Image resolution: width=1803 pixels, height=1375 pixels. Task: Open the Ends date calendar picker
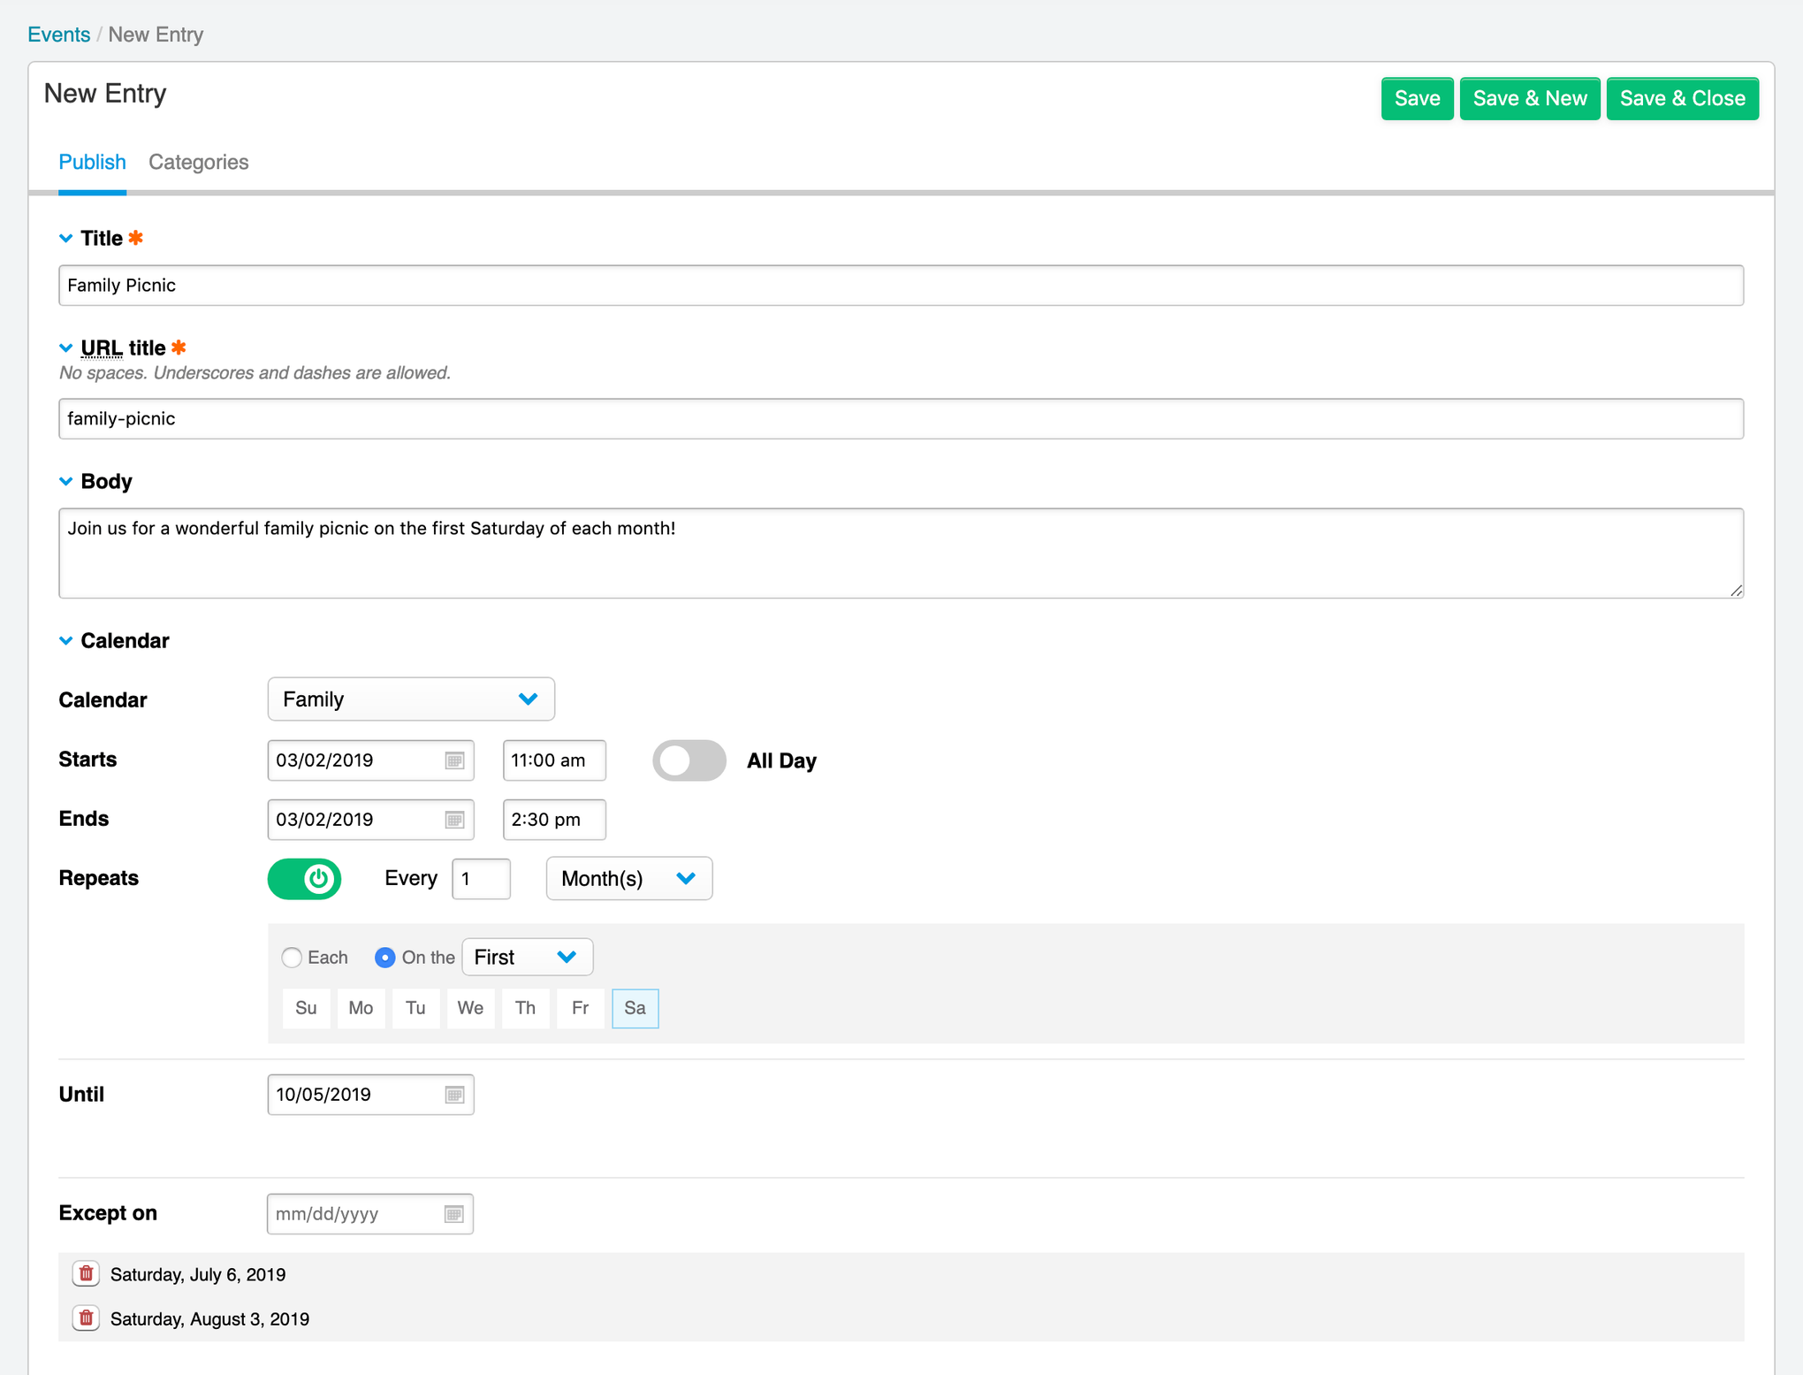[453, 820]
